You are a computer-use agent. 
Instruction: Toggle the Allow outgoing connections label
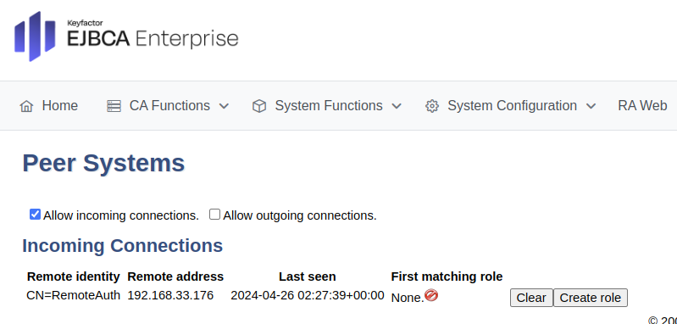coord(300,215)
